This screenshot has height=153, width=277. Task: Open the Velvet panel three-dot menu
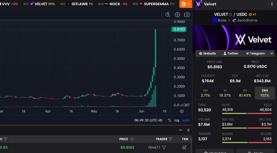(x=272, y=4)
